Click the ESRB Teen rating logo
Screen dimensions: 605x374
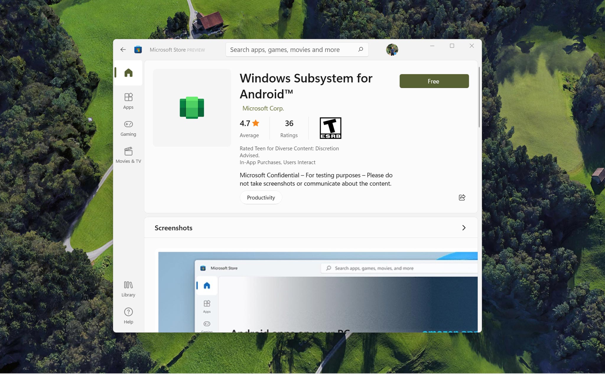coord(331,128)
